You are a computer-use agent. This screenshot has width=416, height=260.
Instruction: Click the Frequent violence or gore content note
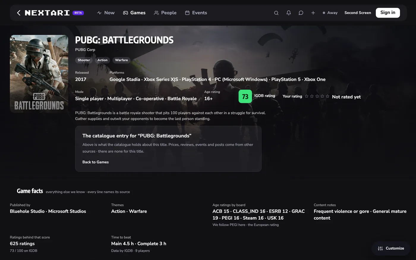tap(341, 211)
